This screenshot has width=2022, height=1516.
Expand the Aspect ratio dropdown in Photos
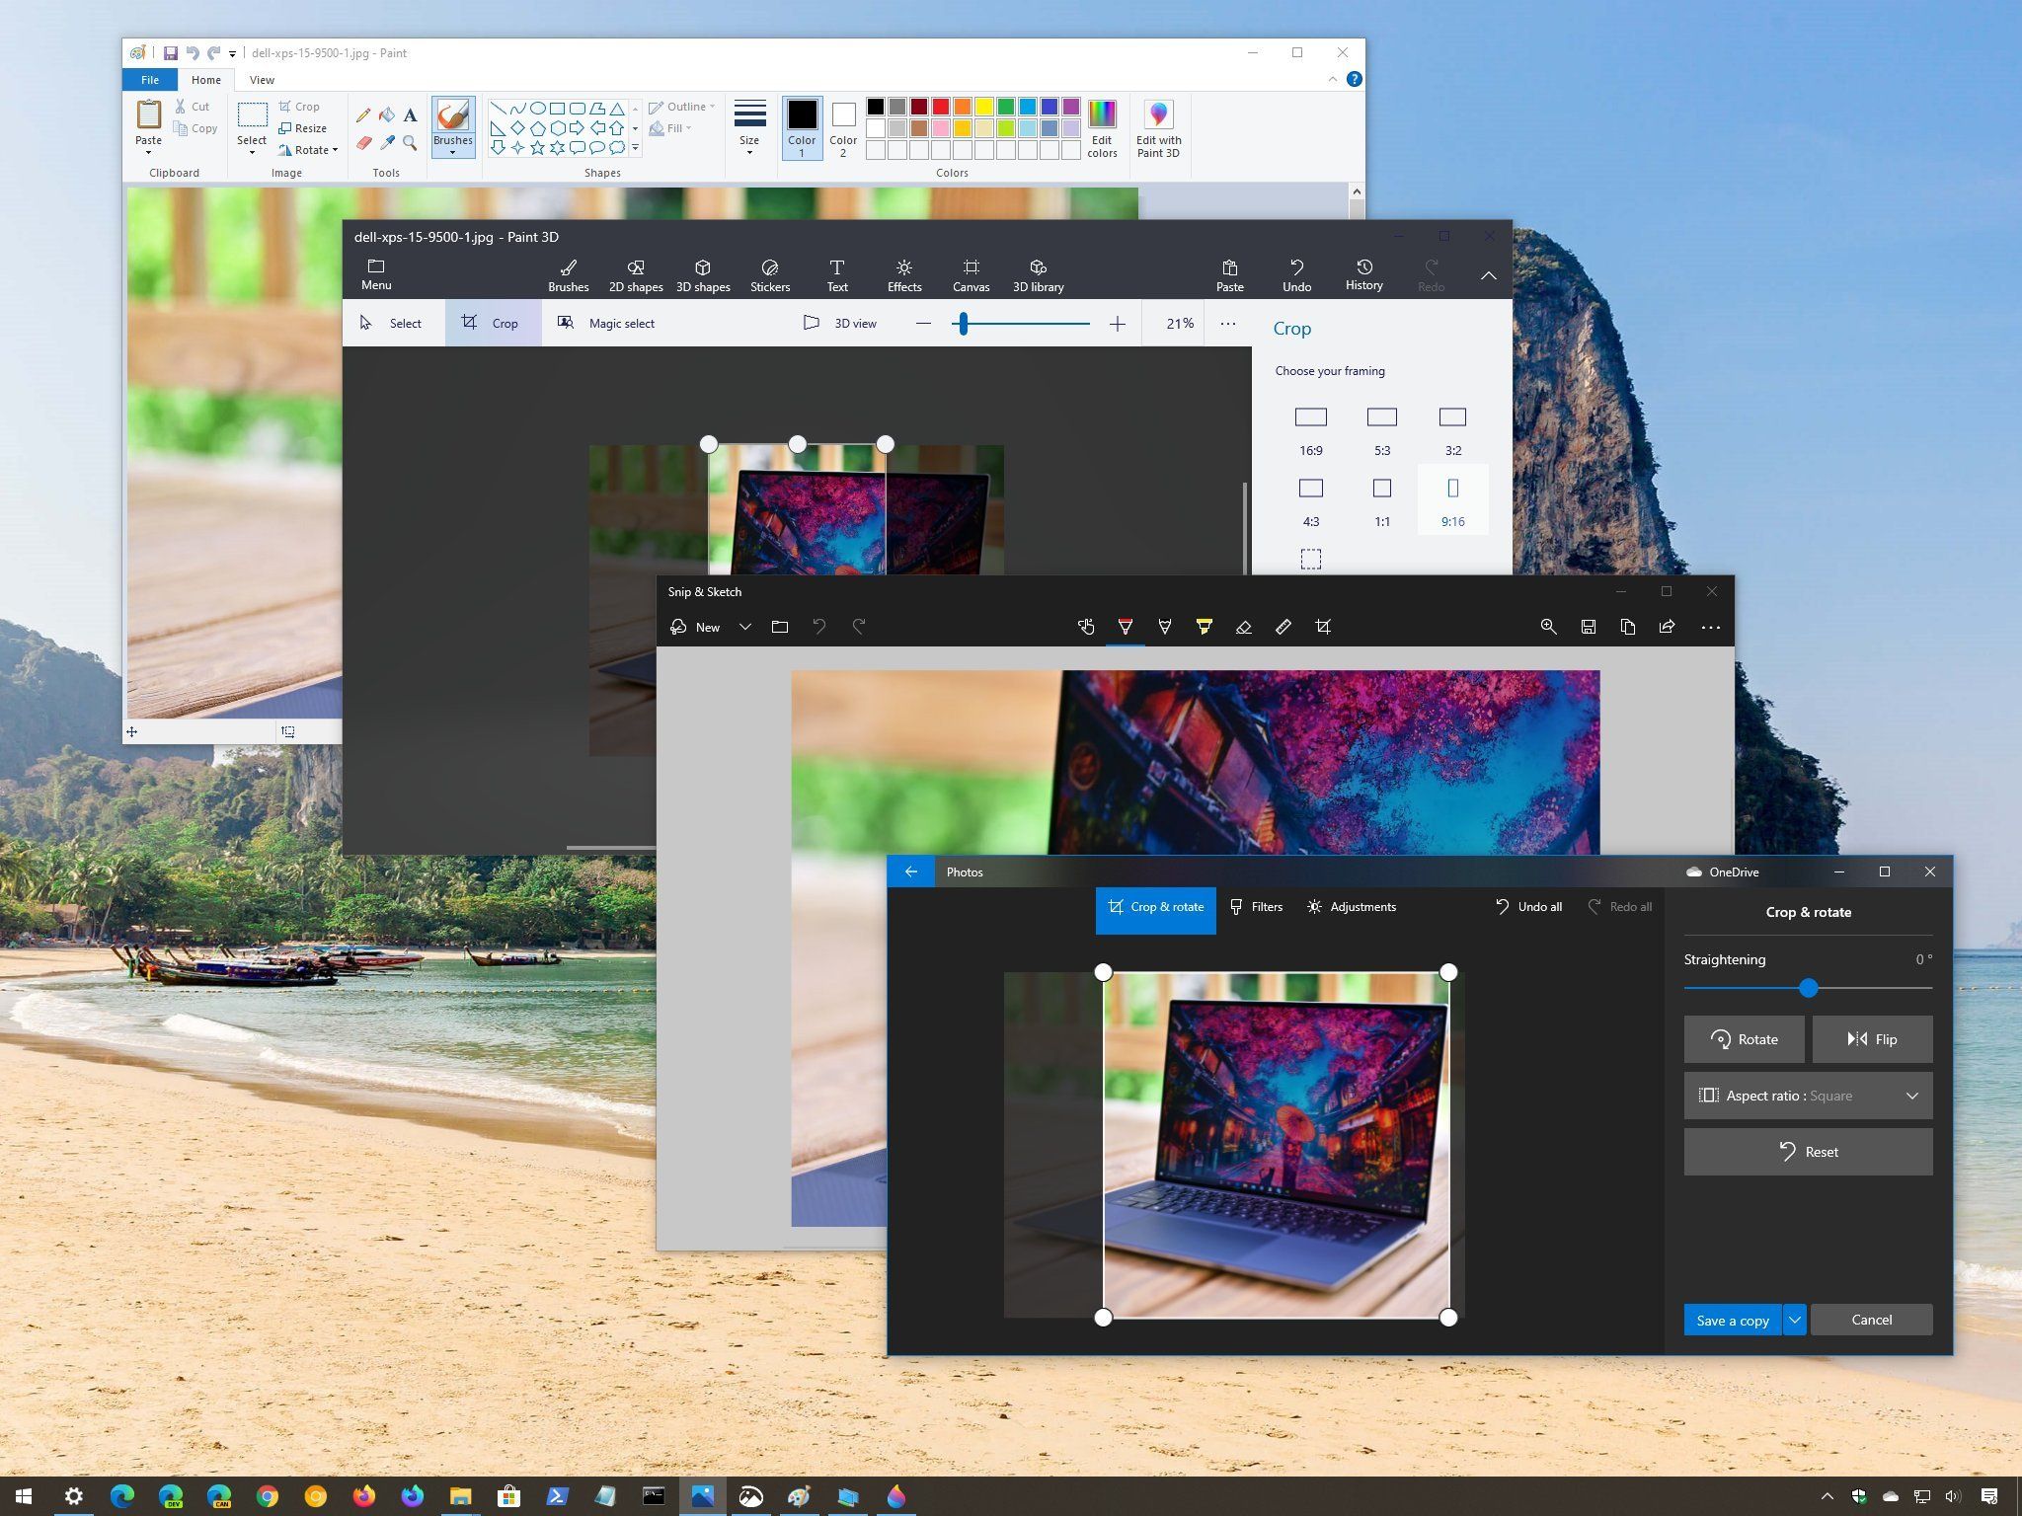pyautogui.click(x=1808, y=1096)
